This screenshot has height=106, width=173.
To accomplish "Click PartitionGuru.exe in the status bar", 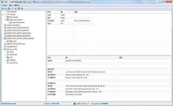I will pyautogui.click(x=9, y=104).
